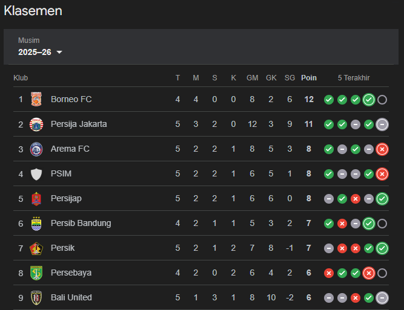Viewport: 404px width, 310px height.
Task: Click the Persebaya club logo
Action: 37,273
